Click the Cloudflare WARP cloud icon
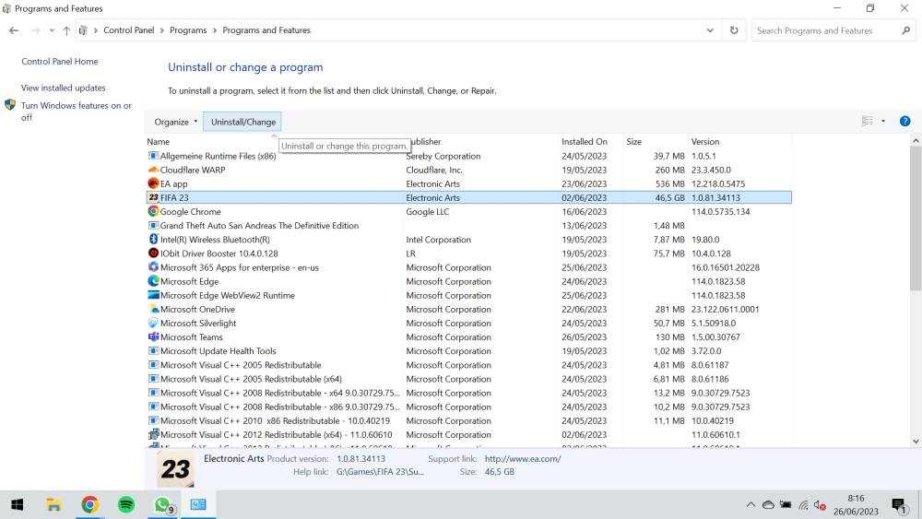This screenshot has width=922, height=519. click(x=153, y=170)
